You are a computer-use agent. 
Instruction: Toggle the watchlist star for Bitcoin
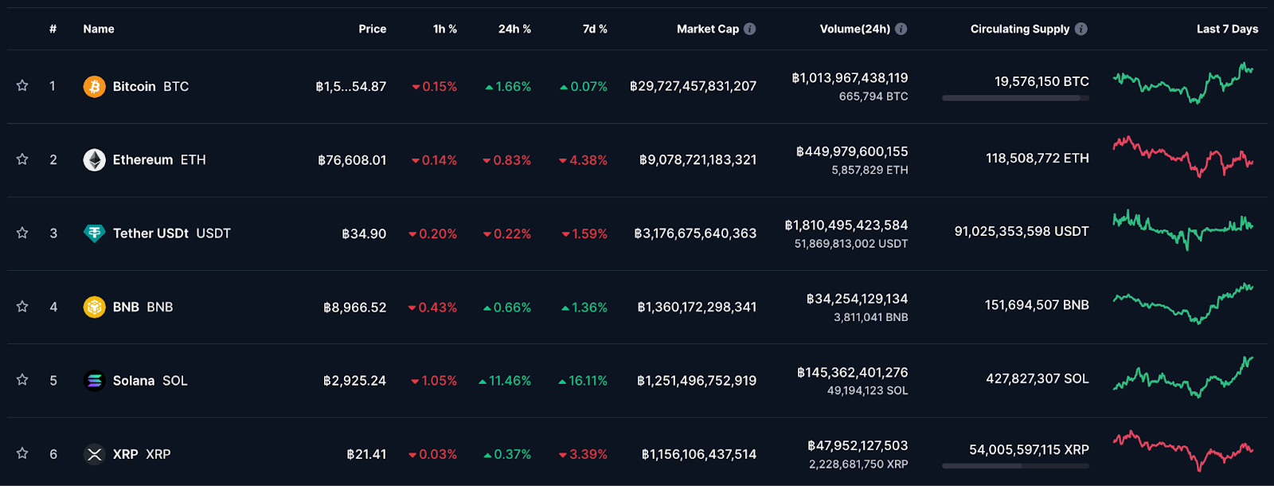click(x=22, y=85)
